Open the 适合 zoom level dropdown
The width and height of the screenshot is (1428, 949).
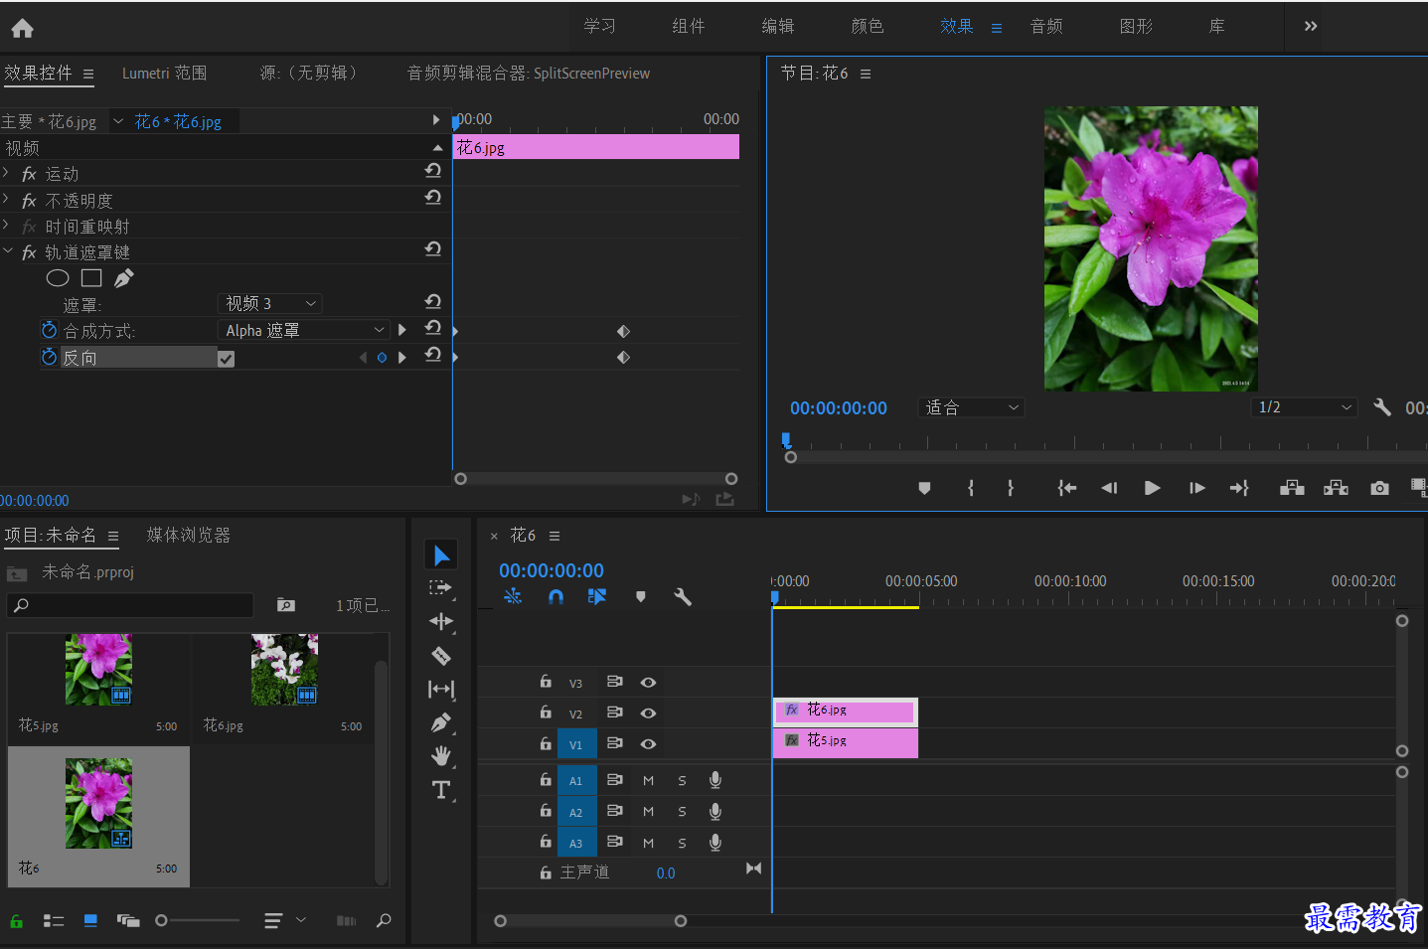(x=972, y=407)
